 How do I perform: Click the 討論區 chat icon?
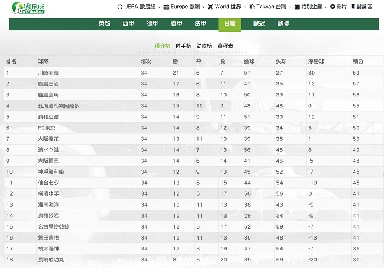(353, 7)
